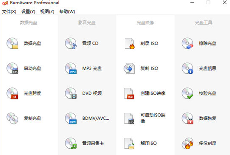230x155 pixels.
Task: Open the MP3 Disc (MP3 光盘) icon
Action: point(71,68)
